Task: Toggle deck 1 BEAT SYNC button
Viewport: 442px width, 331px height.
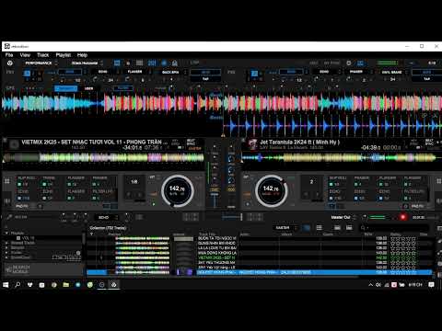Action: (191, 142)
